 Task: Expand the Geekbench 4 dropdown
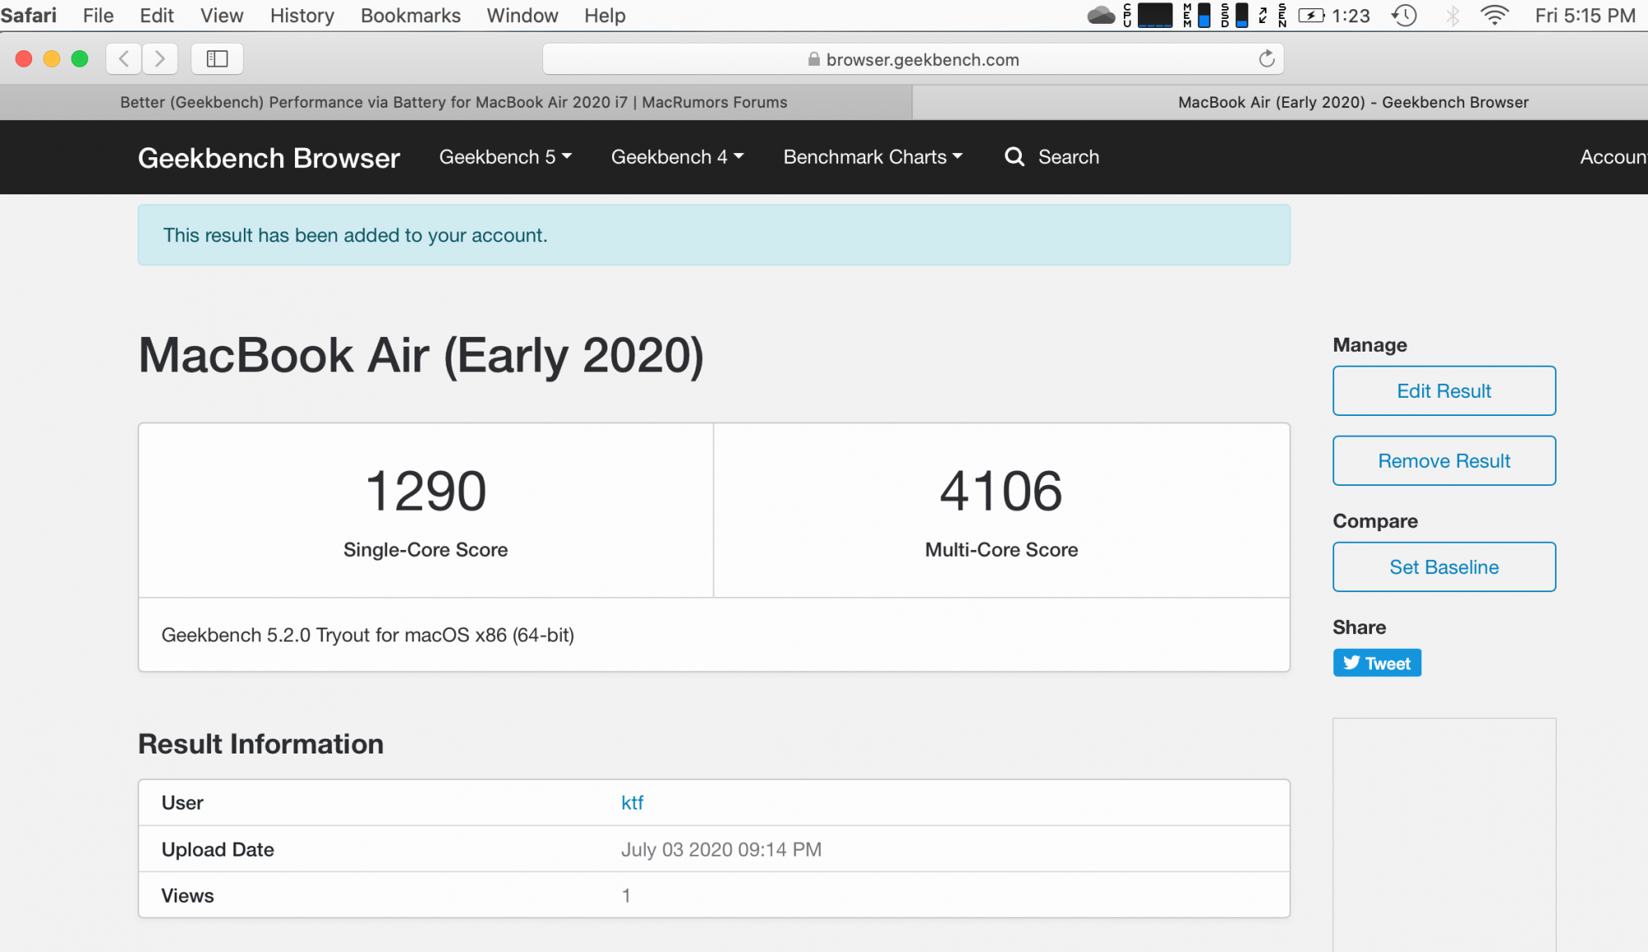[677, 156]
